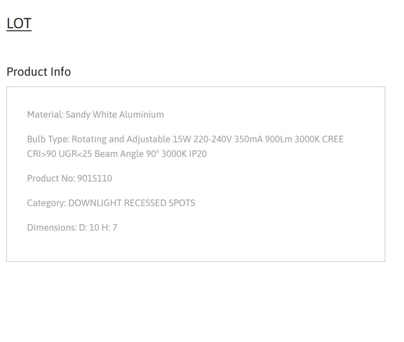Click the CRI>90 UGR<25 Beam Angle line
This screenshot has width=404, height=342.
117,154
